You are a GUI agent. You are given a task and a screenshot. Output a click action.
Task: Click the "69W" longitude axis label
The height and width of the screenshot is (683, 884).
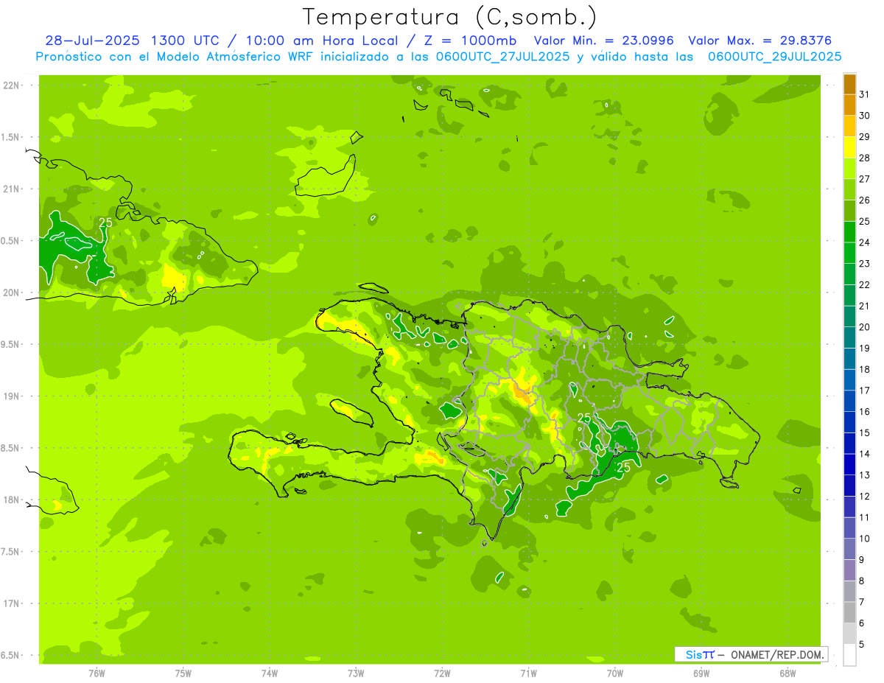coord(701,673)
